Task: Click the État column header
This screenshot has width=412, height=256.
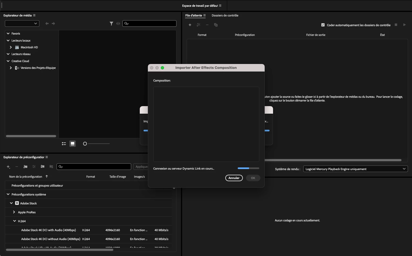Action: coord(382,35)
